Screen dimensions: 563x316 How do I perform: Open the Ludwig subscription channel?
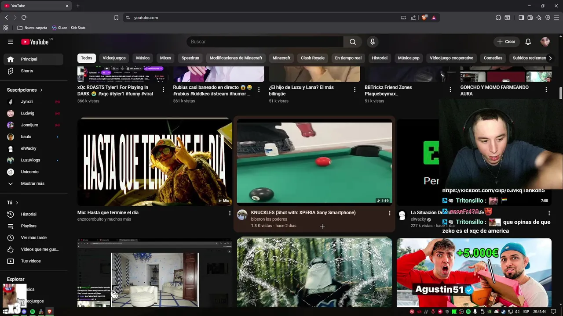(33, 113)
